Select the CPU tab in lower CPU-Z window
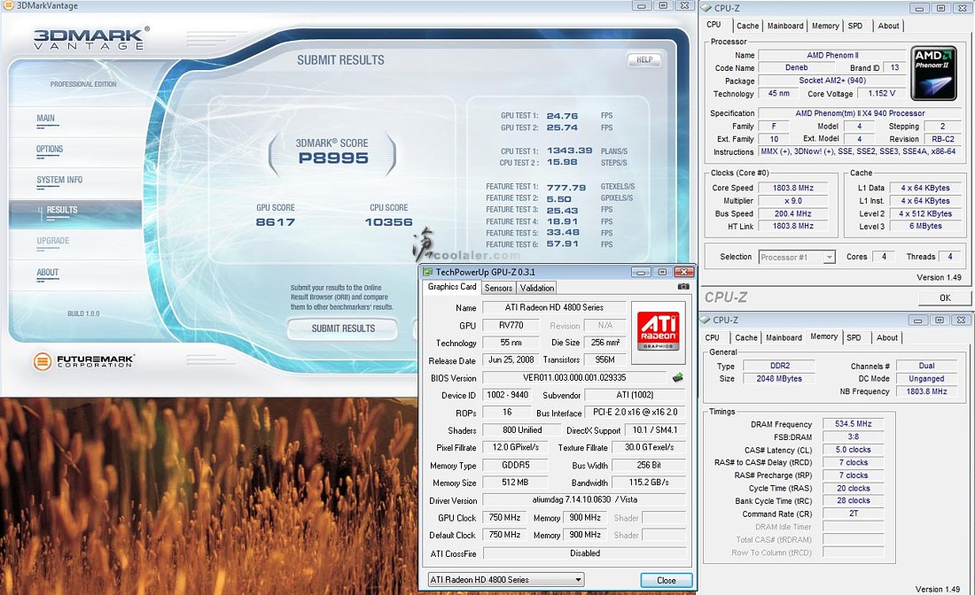Image resolution: width=975 pixels, height=595 pixels. tap(713, 338)
